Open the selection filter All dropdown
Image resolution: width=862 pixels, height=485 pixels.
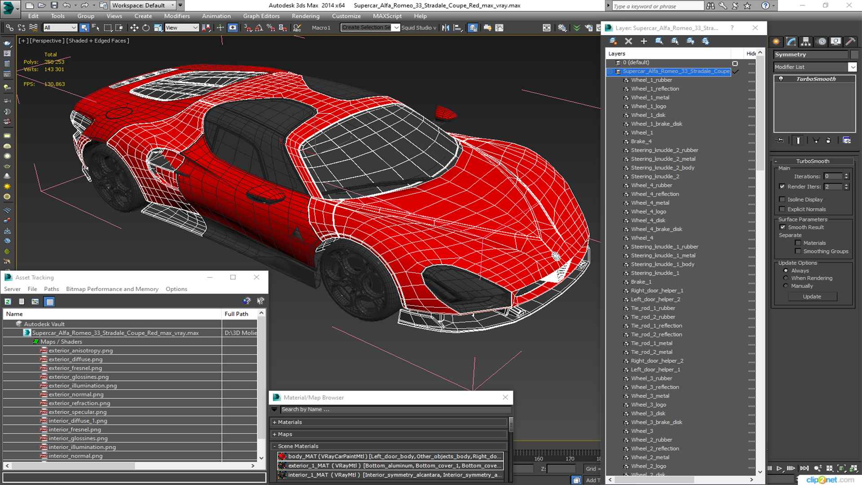pyautogui.click(x=60, y=28)
